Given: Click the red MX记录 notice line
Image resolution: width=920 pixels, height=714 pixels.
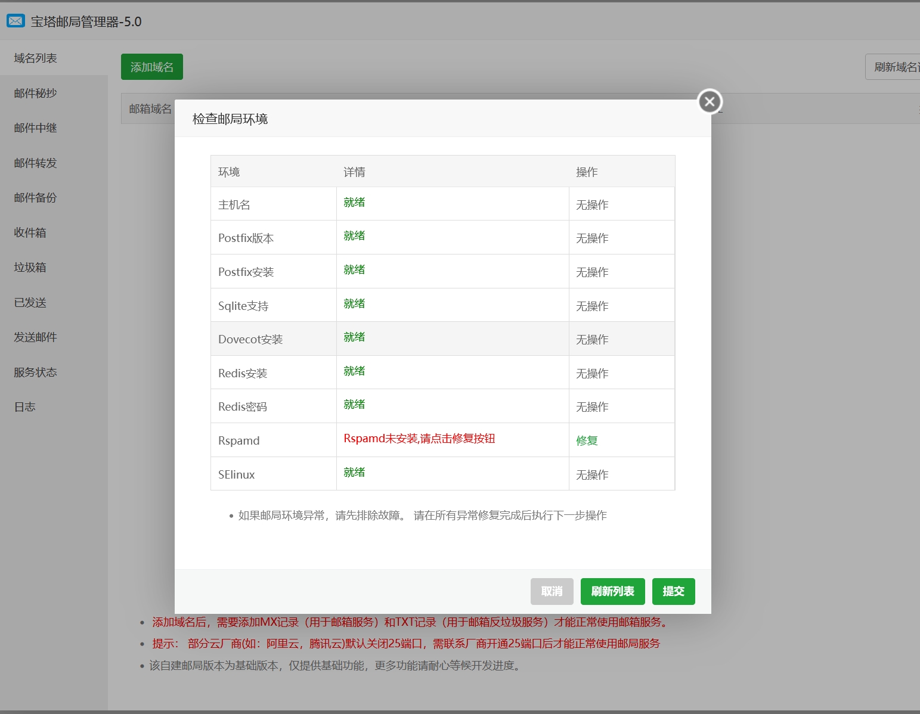Looking at the screenshot, I should pyautogui.click(x=411, y=622).
